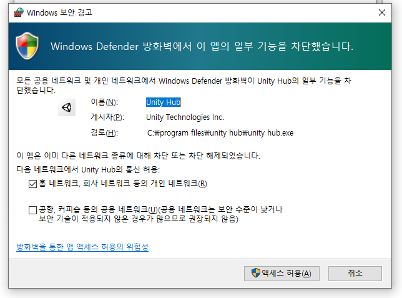402x298 pixels.
Task: Click the Unity Hub app logo
Action: (x=67, y=107)
